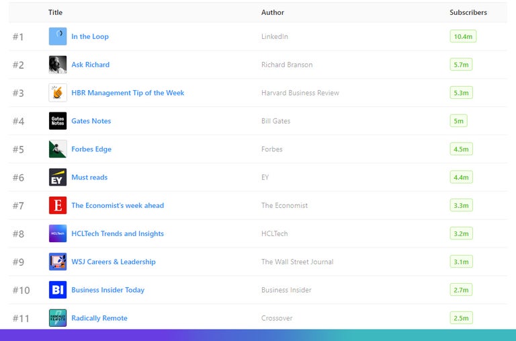Open the Gates Notes link
Image resolution: width=516 pixels, height=341 pixels.
(x=91, y=121)
